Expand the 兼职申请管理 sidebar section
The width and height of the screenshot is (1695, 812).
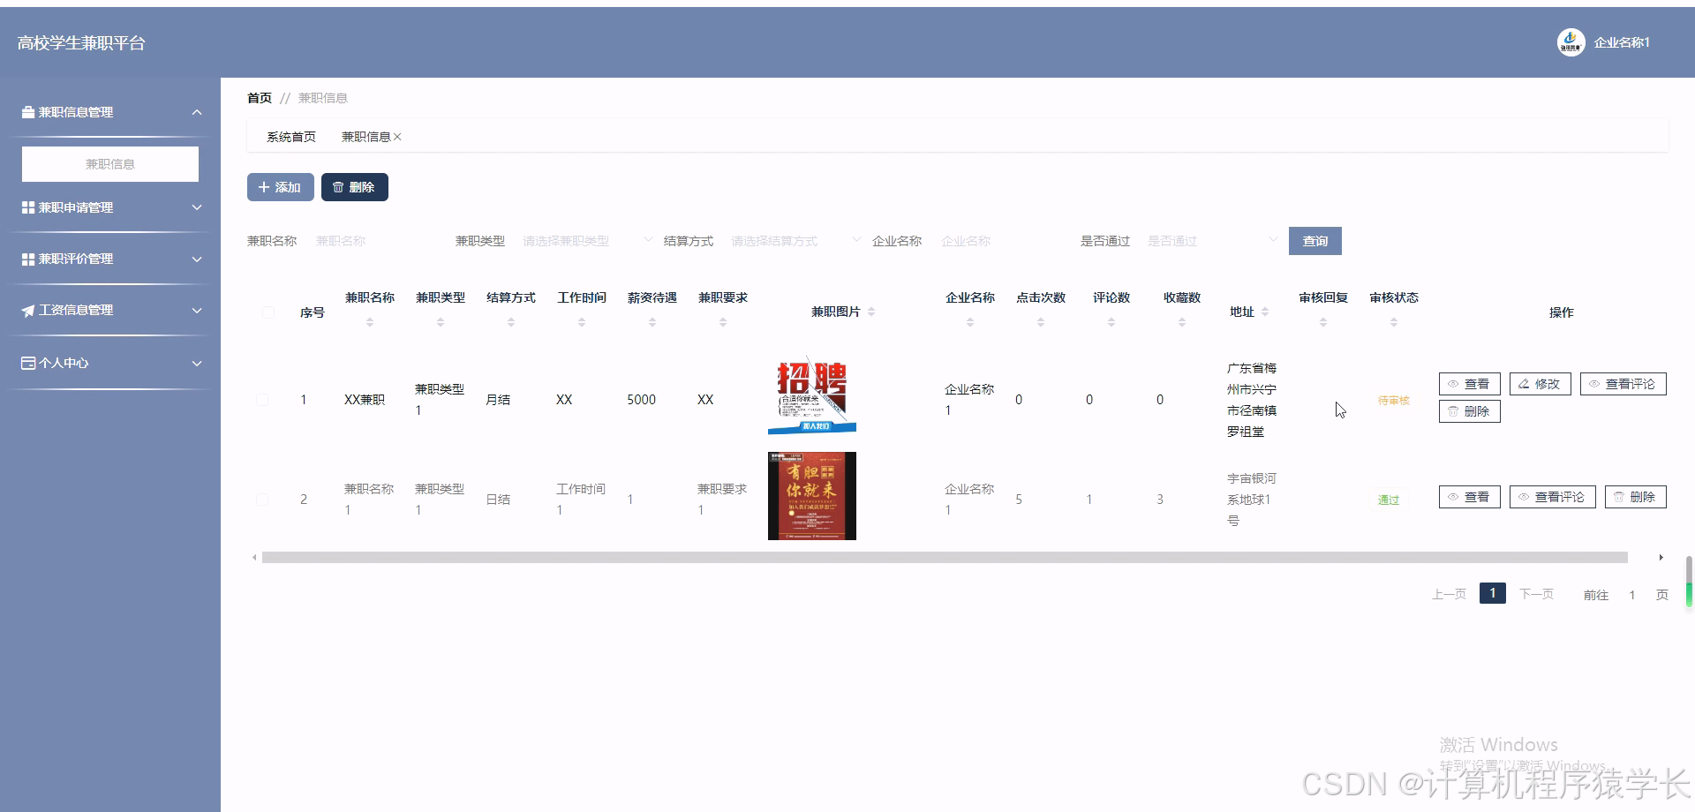[197, 207]
